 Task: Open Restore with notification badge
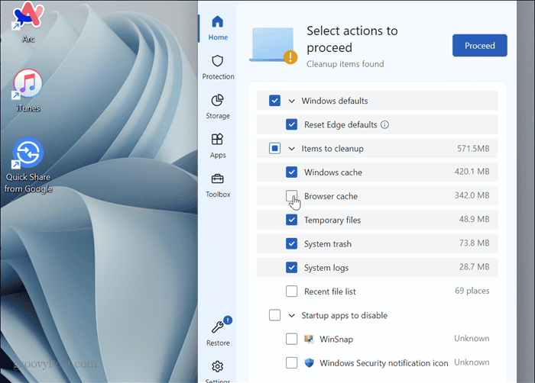[x=218, y=331]
